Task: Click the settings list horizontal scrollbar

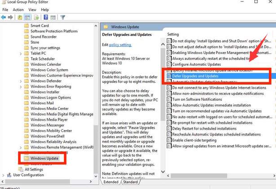Action: pos(221,175)
